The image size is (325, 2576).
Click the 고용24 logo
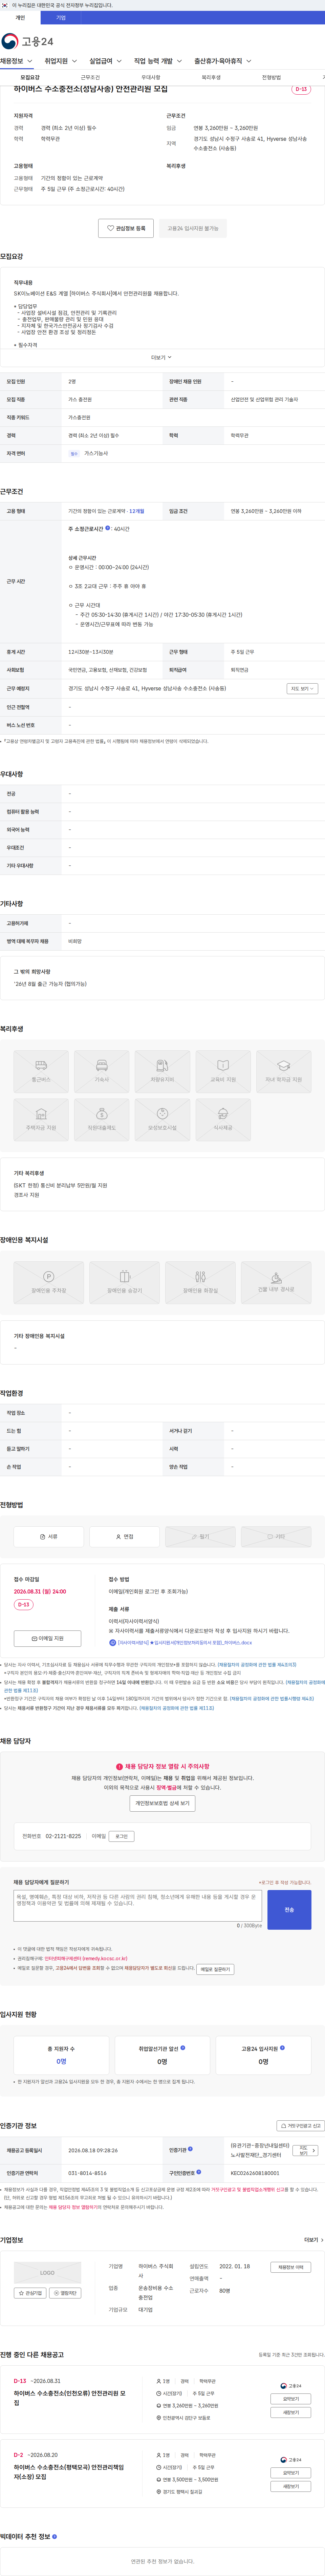(27, 41)
